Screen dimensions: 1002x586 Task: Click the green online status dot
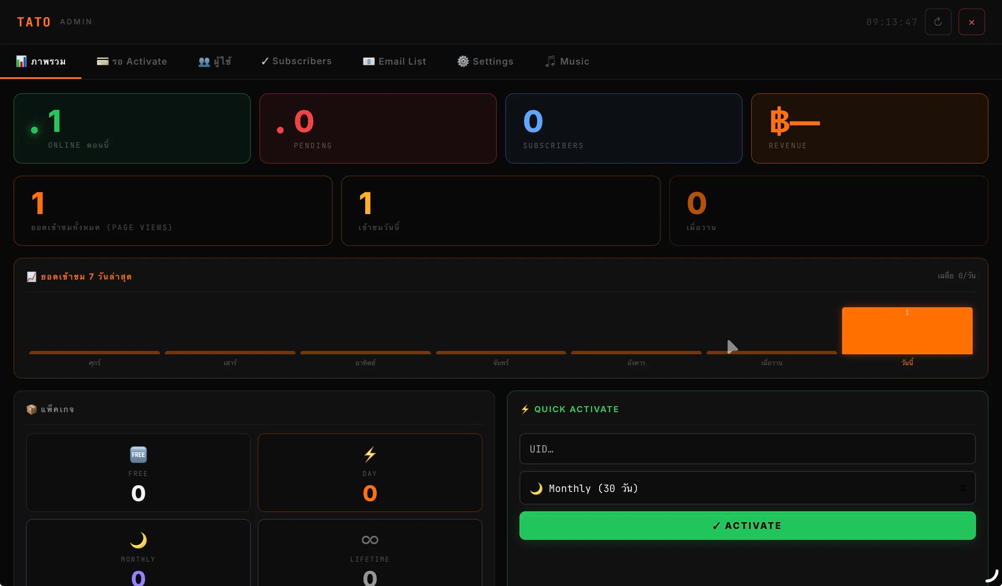pos(34,130)
